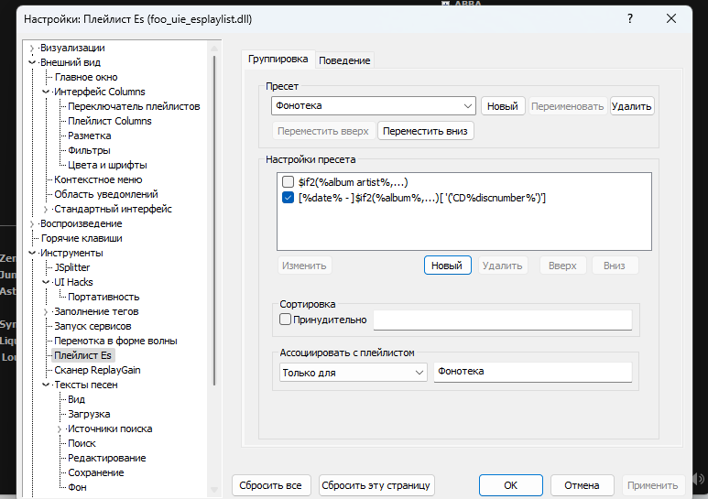The width and height of the screenshot is (708, 499).
Task: Click the Сортировка text input field
Action: coord(502,320)
